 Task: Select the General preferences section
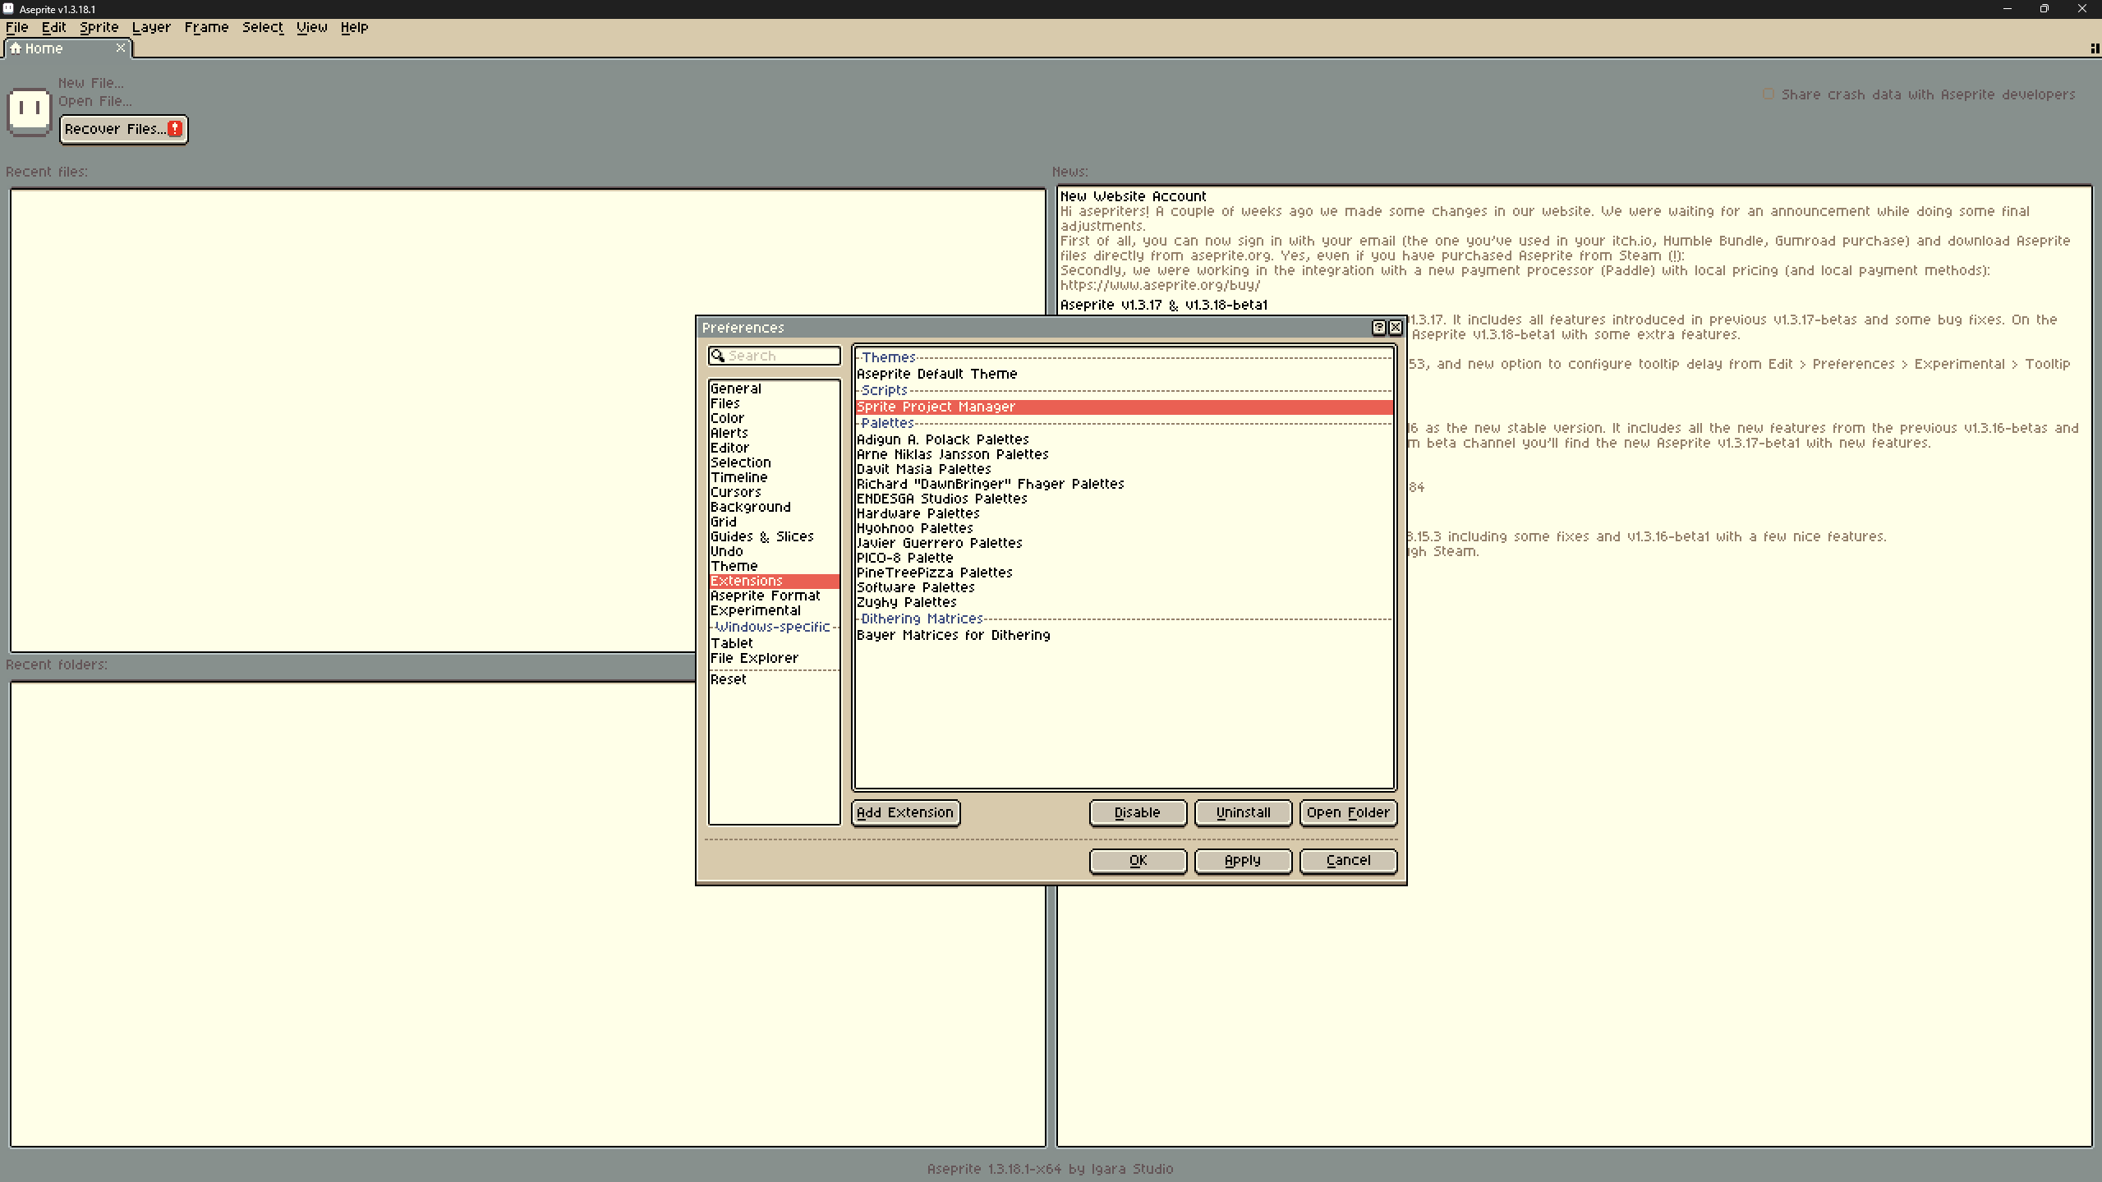click(x=774, y=389)
